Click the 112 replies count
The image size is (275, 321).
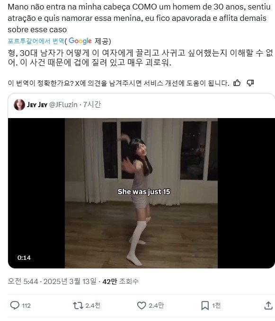click(x=26, y=306)
